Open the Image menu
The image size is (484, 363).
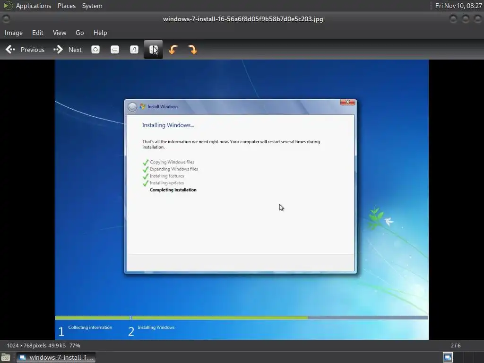(14, 33)
